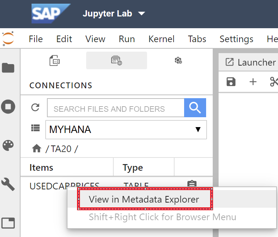Go to the home root breadcrumb
278x237 pixels.
pyautogui.click(x=37, y=148)
